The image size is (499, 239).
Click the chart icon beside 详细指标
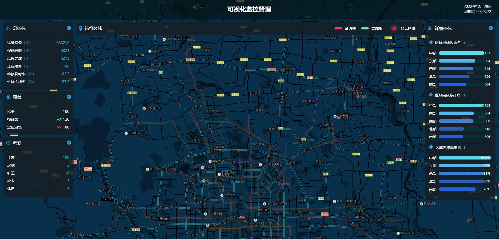click(430, 28)
